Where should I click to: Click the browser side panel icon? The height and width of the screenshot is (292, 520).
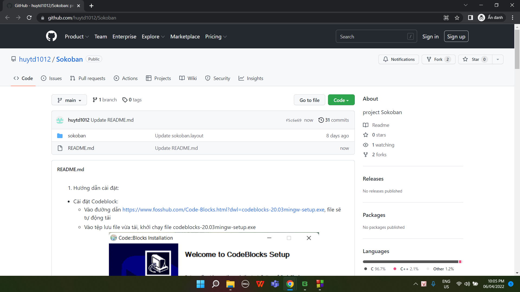coord(470,18)
